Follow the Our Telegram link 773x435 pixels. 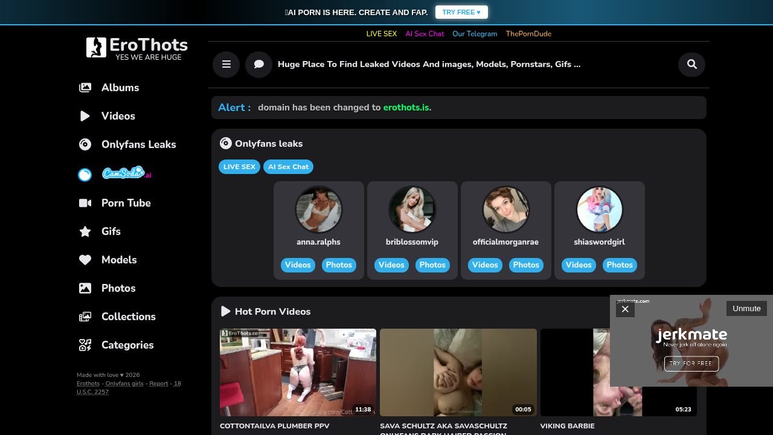(475, 34)
